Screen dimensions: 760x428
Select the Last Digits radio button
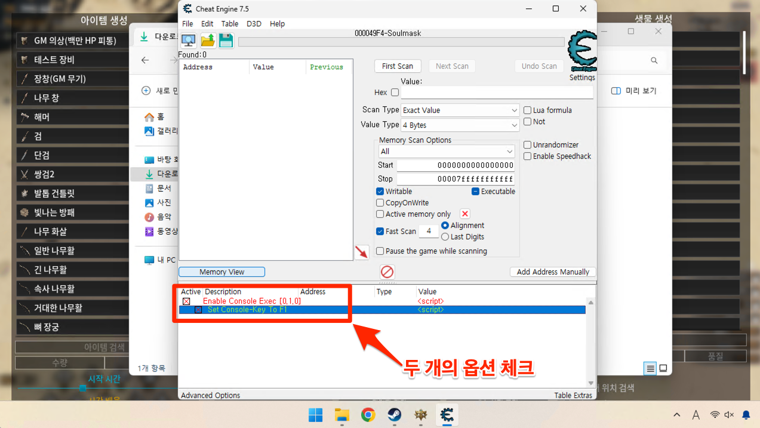pyautogui.click(x=445, y=236)
